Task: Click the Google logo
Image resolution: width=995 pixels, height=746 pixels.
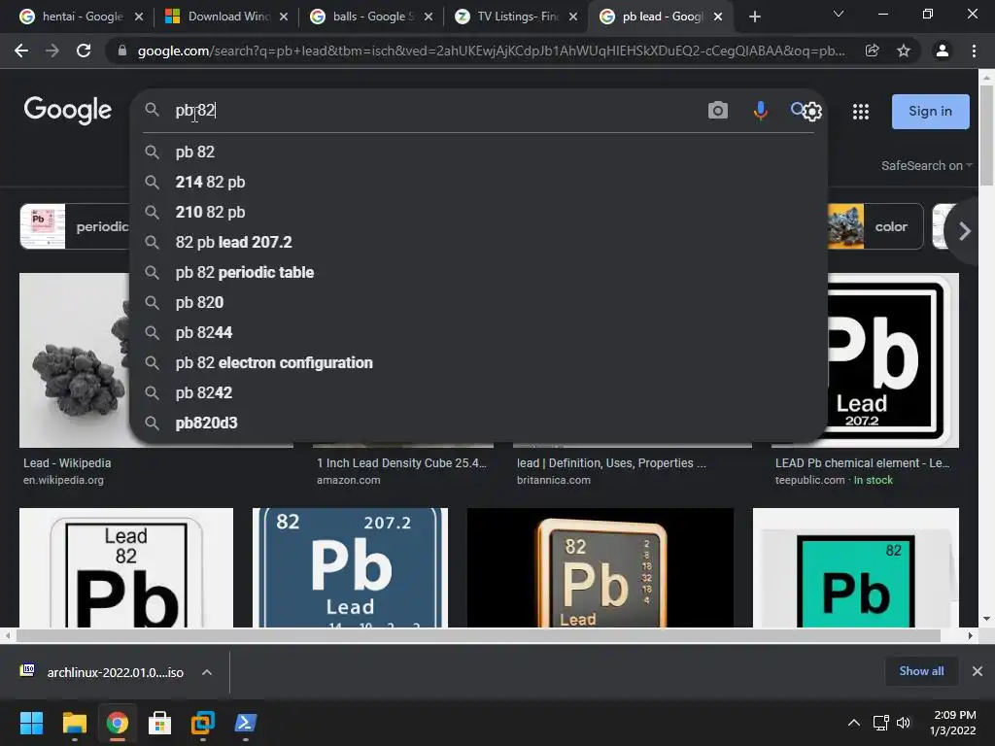Action: point(68,111)
